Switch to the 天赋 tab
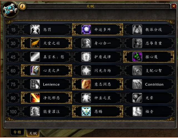Screen dimensions: 178x138 click(x=33, y=133)
